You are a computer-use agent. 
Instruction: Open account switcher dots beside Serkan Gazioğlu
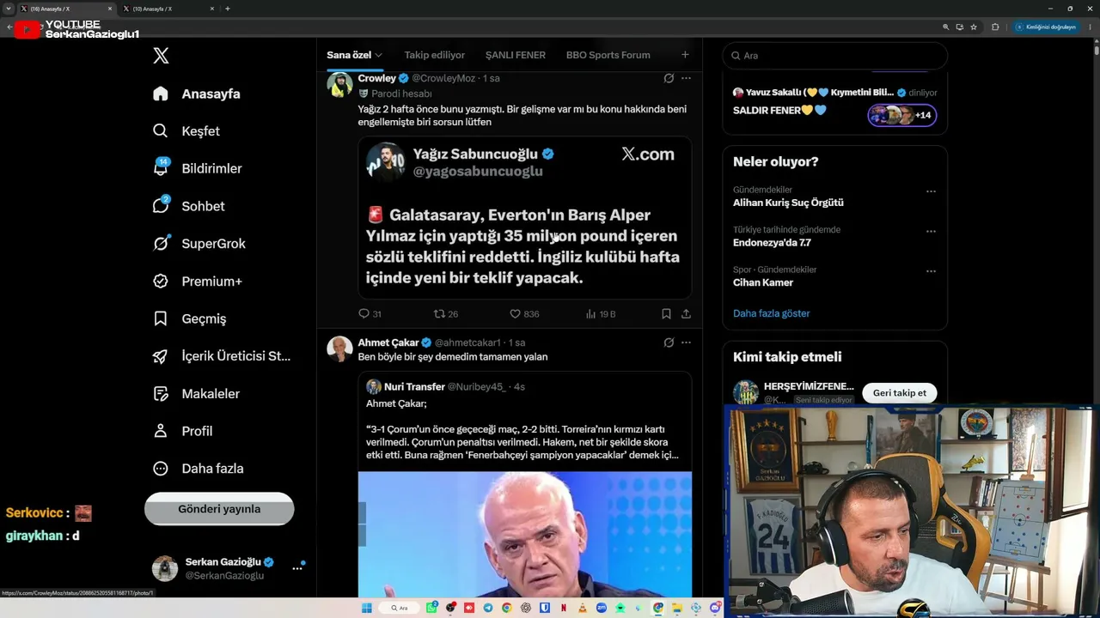pyautogui.click(x=297, y=568)
